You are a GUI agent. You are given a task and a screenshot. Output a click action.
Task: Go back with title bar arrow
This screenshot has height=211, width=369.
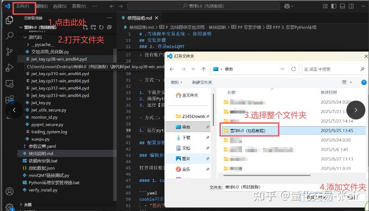(112, 6)
